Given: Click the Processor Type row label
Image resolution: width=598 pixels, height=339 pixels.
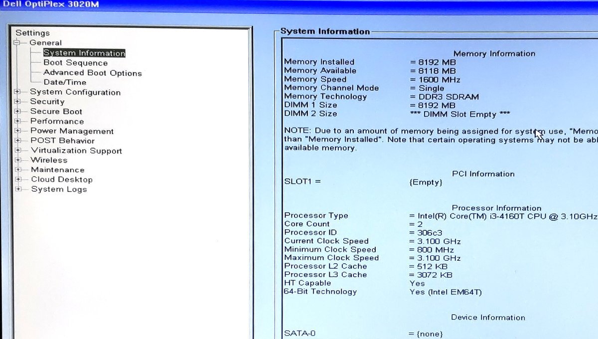Looking at the screenshot, I should point(316,216).
